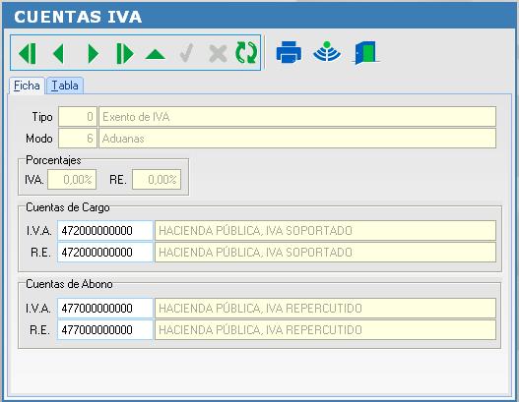Jump to the last record
Image resolution: width=519 pixels, height=402 pixels.
click(125, 53)
